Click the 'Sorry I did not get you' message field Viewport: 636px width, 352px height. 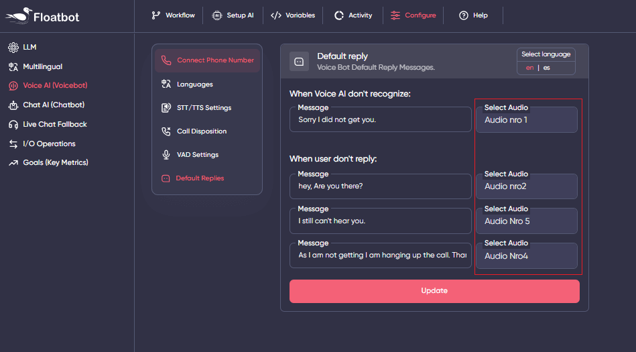pyautogui.click(x=381, y=120)
